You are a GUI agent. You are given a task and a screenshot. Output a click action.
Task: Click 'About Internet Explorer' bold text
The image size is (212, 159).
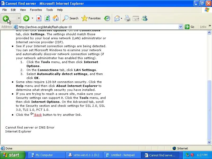tap(77, 86)
